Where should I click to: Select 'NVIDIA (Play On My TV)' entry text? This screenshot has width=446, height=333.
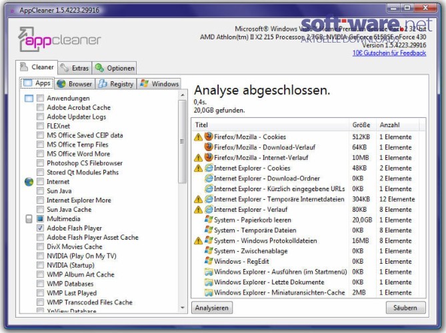click(x=81, y=256)
